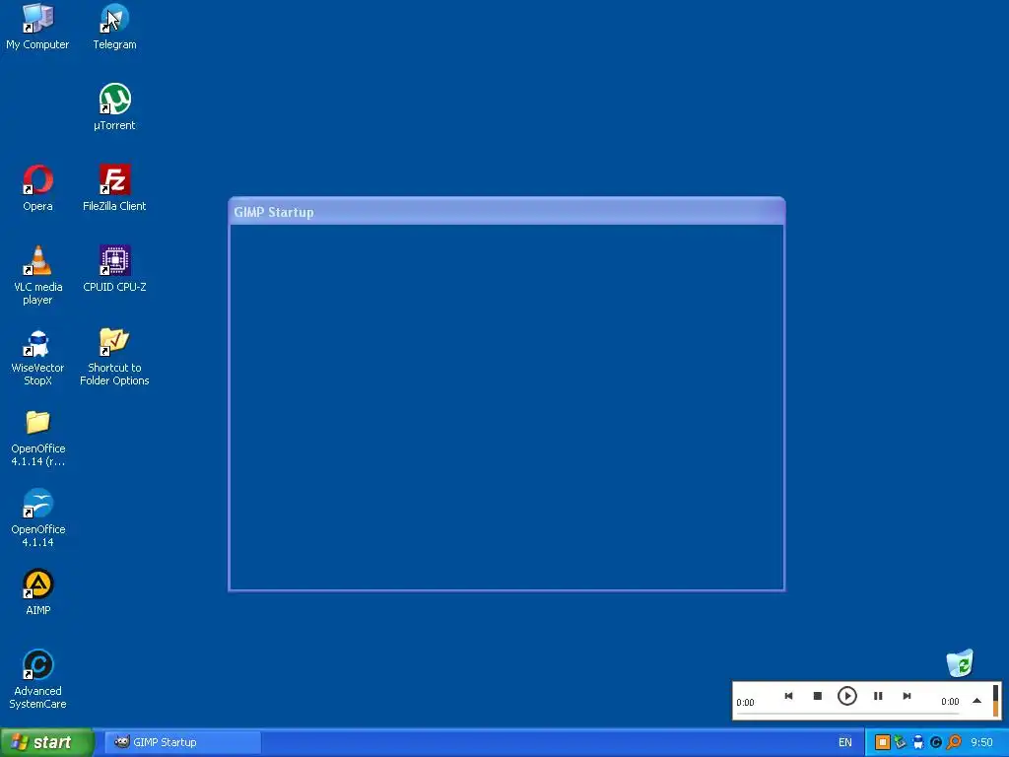Screen dimensions: 1009x757
Task: Click the GIMP Startup title bar
Action: pyautogui.click(x=506, y=212)
